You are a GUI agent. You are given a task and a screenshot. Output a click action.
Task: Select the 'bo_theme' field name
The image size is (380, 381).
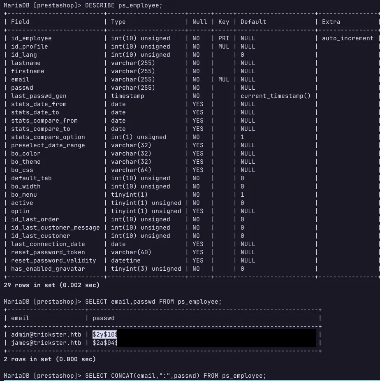[x=26, y=162]
